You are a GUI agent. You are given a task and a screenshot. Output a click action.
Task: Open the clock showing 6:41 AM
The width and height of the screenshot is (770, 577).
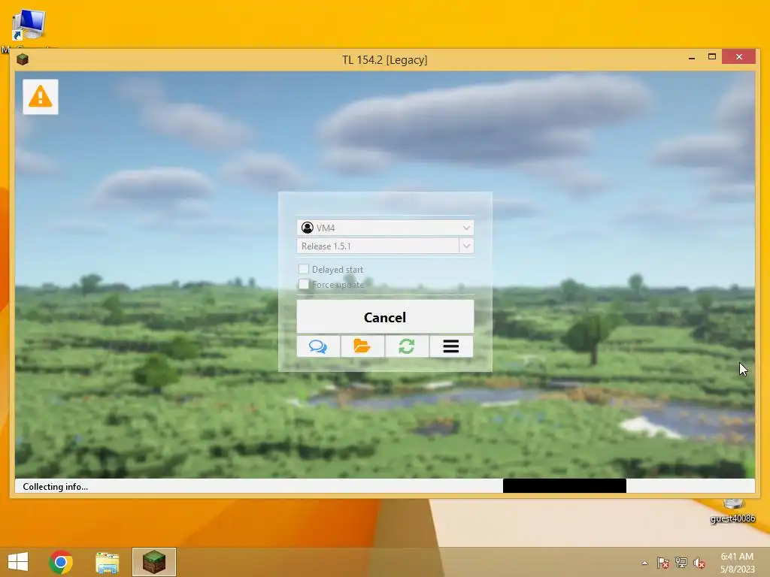pos(737,563)
